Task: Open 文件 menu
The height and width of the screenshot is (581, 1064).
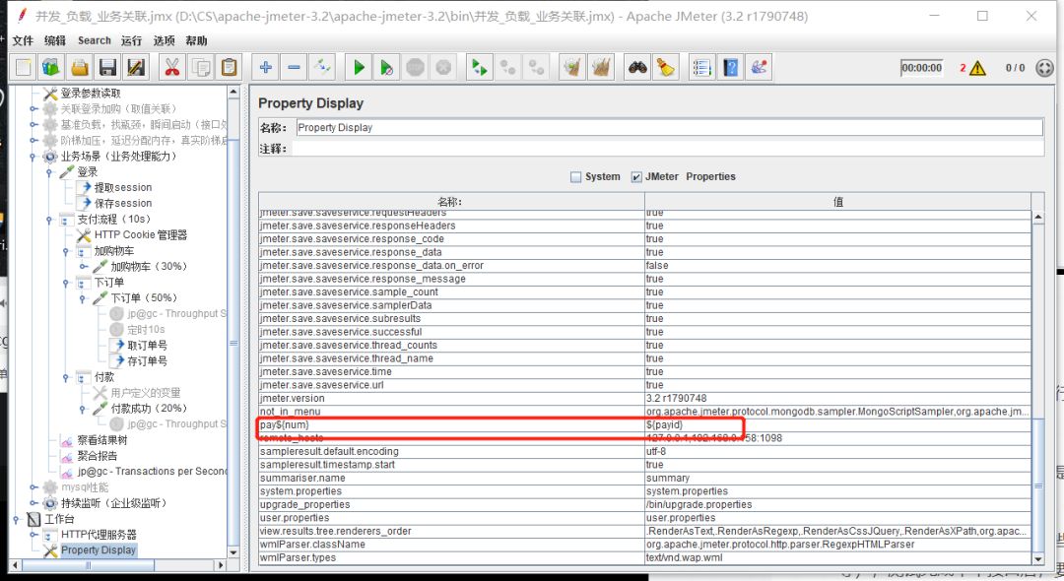Action: (x=23, y=40)
